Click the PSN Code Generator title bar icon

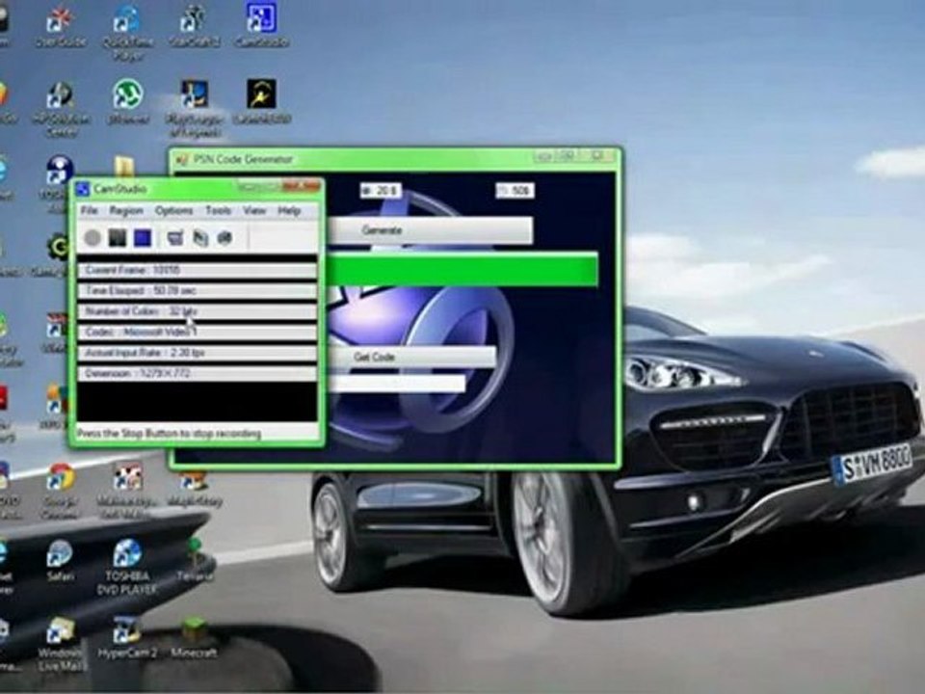(182, 159)
